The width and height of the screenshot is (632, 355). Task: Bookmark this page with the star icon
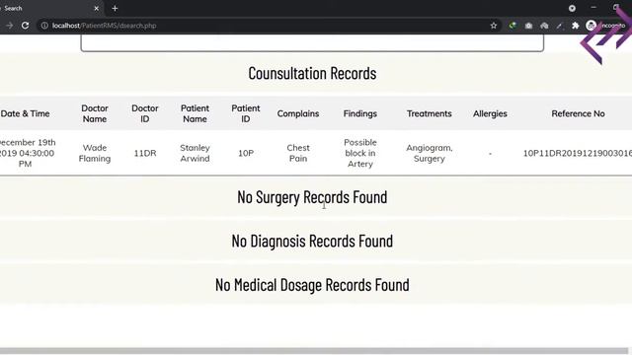click(494, 26)
